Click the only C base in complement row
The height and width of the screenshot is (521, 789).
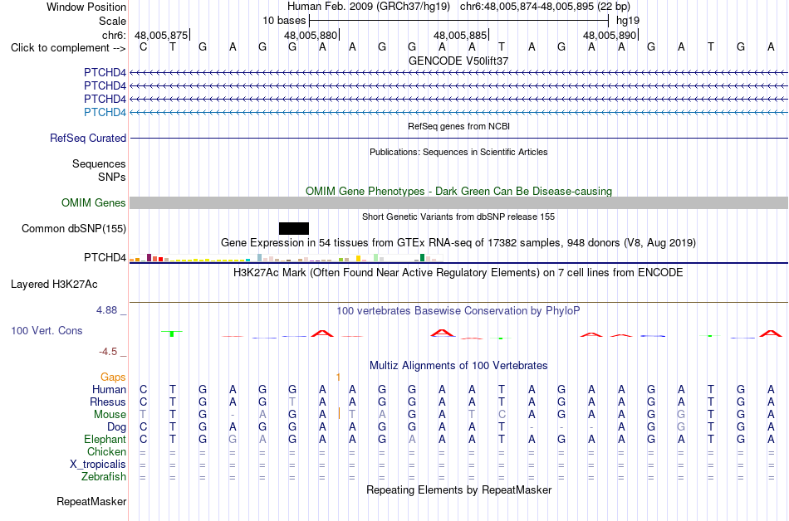tap(144, 47)
